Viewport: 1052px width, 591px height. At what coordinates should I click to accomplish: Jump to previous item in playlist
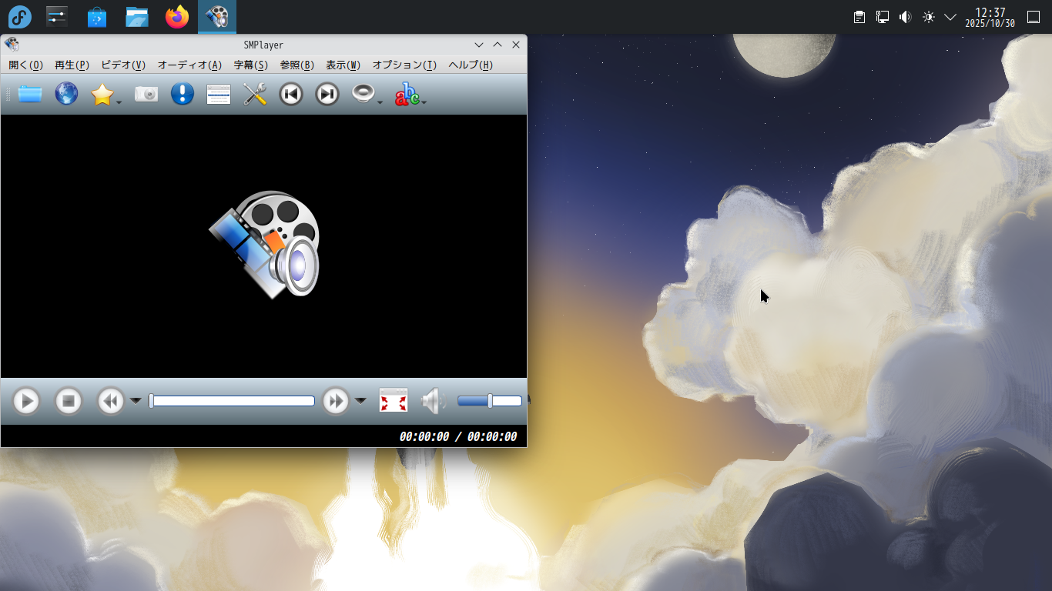click(291, 95)
